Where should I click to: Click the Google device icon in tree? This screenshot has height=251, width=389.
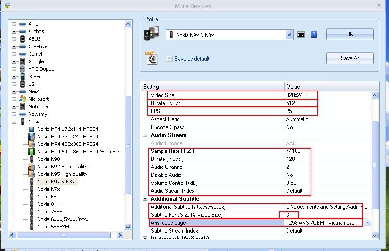[x=23, y=61]
